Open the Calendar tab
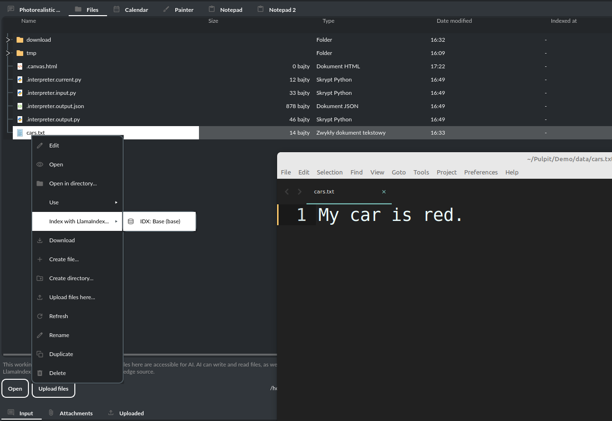This screenshot has height=421, width=612. click(136, 9)
